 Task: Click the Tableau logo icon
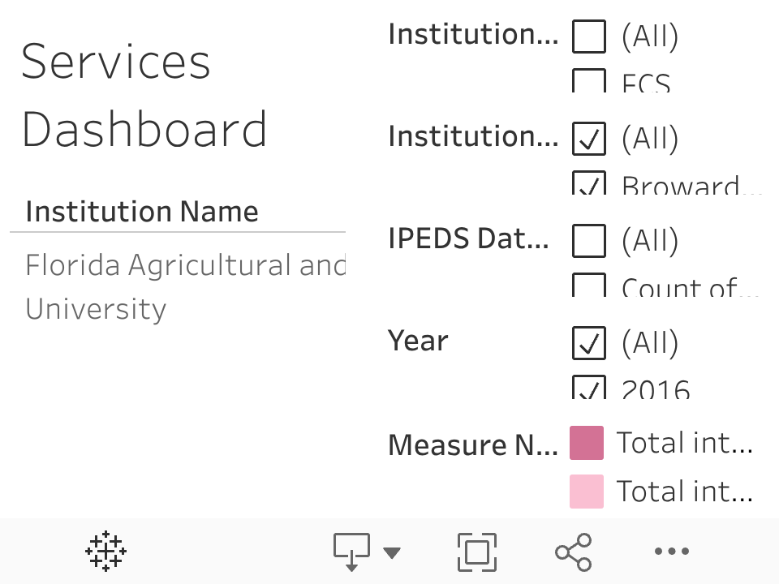(105, 552)
